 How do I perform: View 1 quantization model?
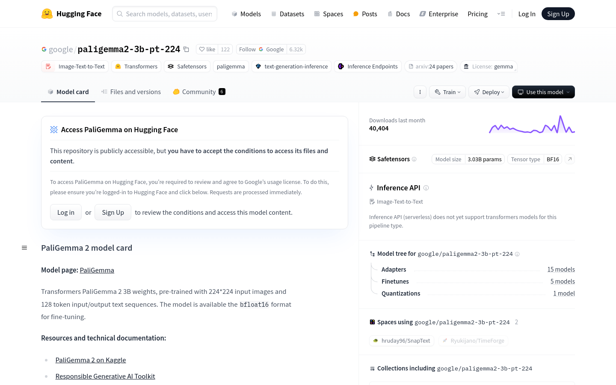[564, 293]
